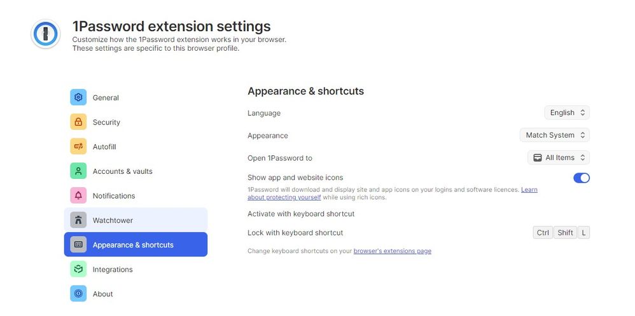635x316 pixels.
Task: Select the Appearance & shortcuts tab
Action: click(x=136, y=245)
